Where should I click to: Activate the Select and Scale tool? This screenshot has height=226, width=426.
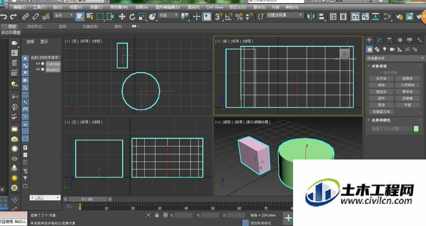[142, 17]
